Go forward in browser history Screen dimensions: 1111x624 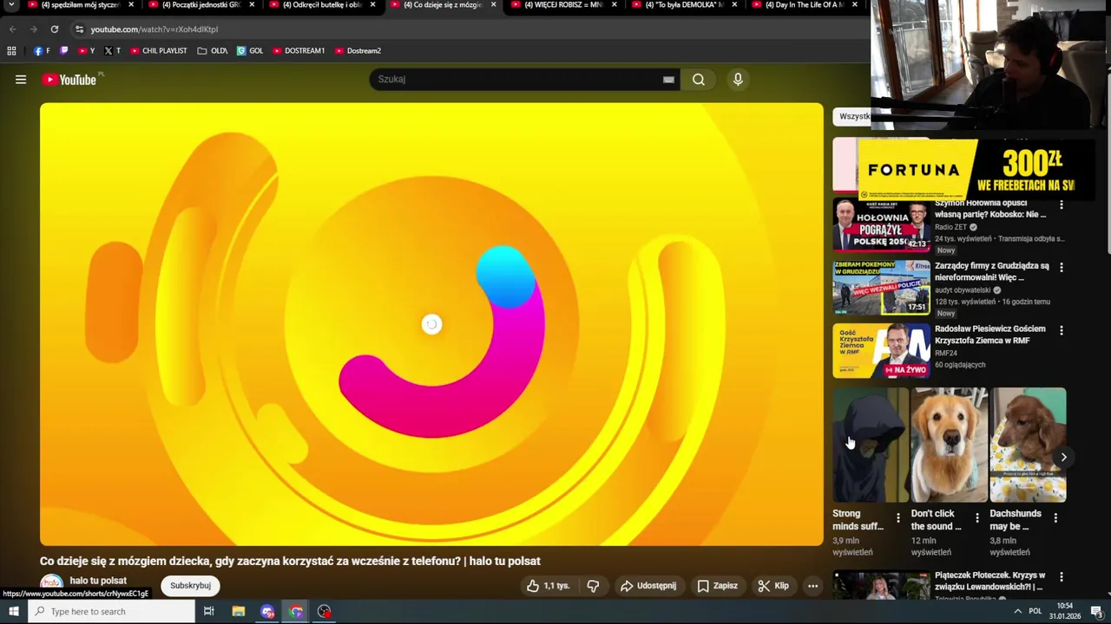[33, 29]
